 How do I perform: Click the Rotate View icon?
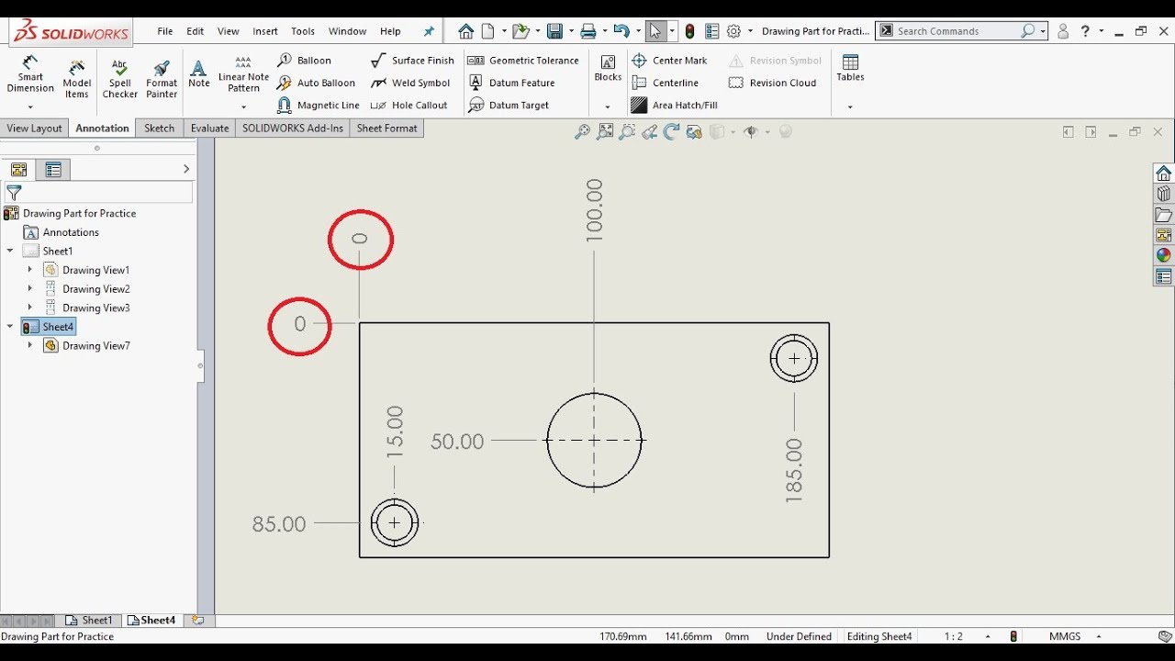pos(671,132)
